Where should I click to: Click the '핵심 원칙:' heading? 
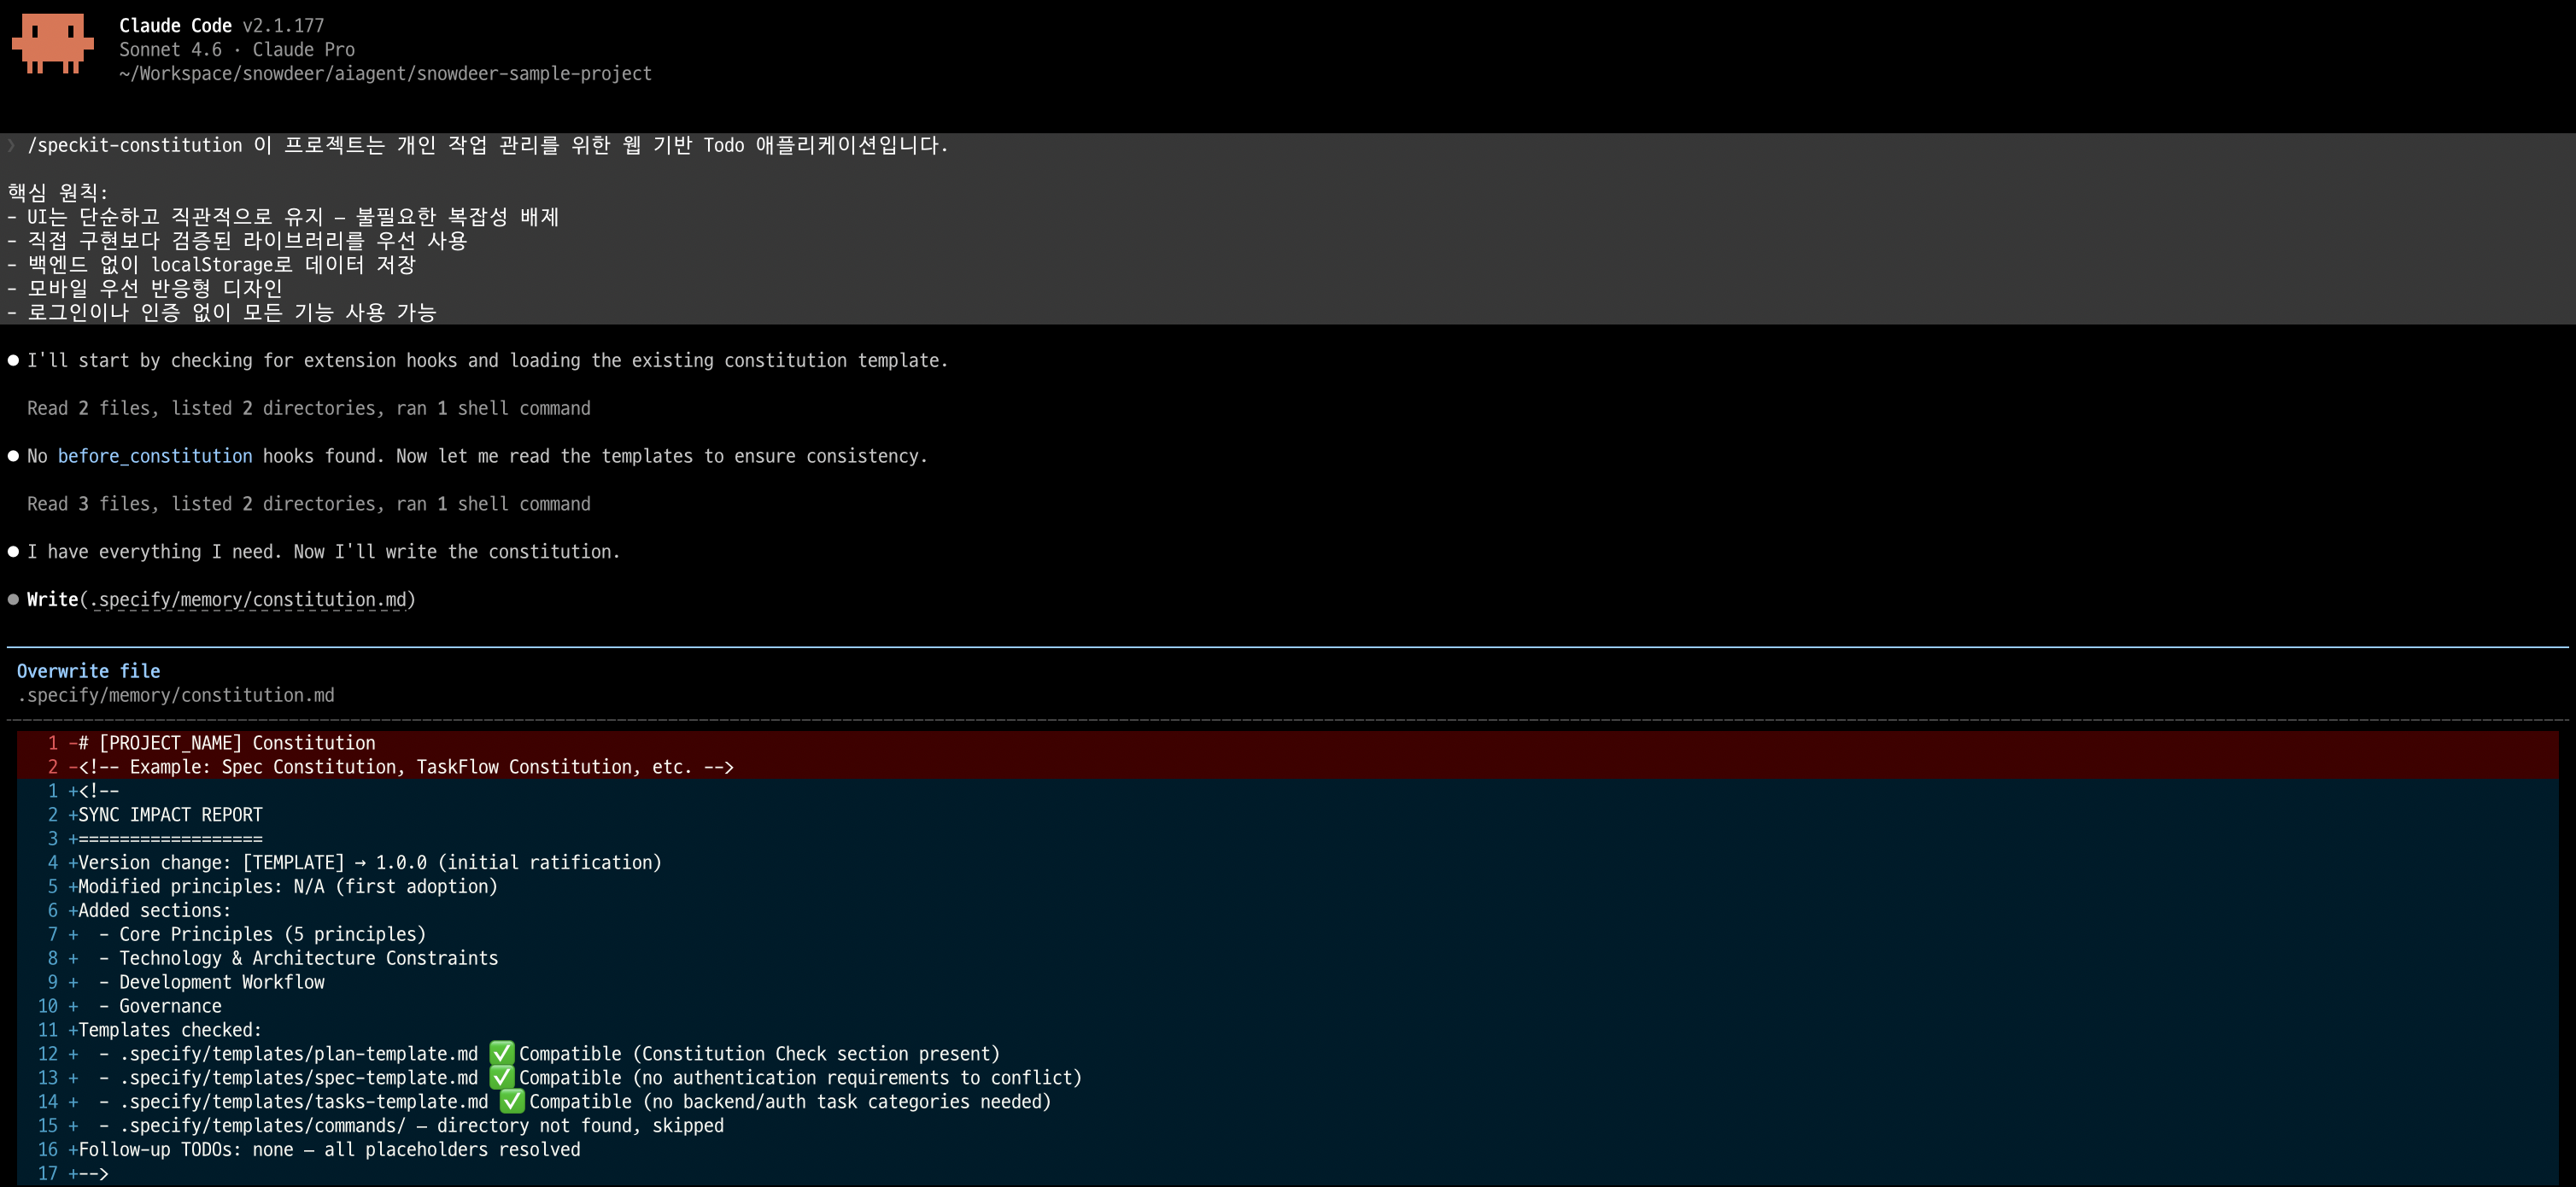(x=57, y=192)
